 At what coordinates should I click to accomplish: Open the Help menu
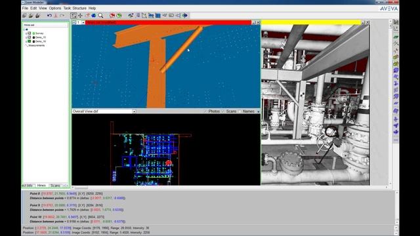coord(92,9)
